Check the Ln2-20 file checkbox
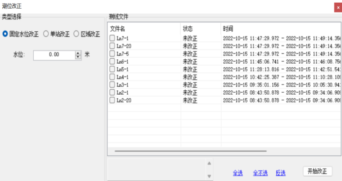Screen dimensions: 342x181 pos(112,100)
